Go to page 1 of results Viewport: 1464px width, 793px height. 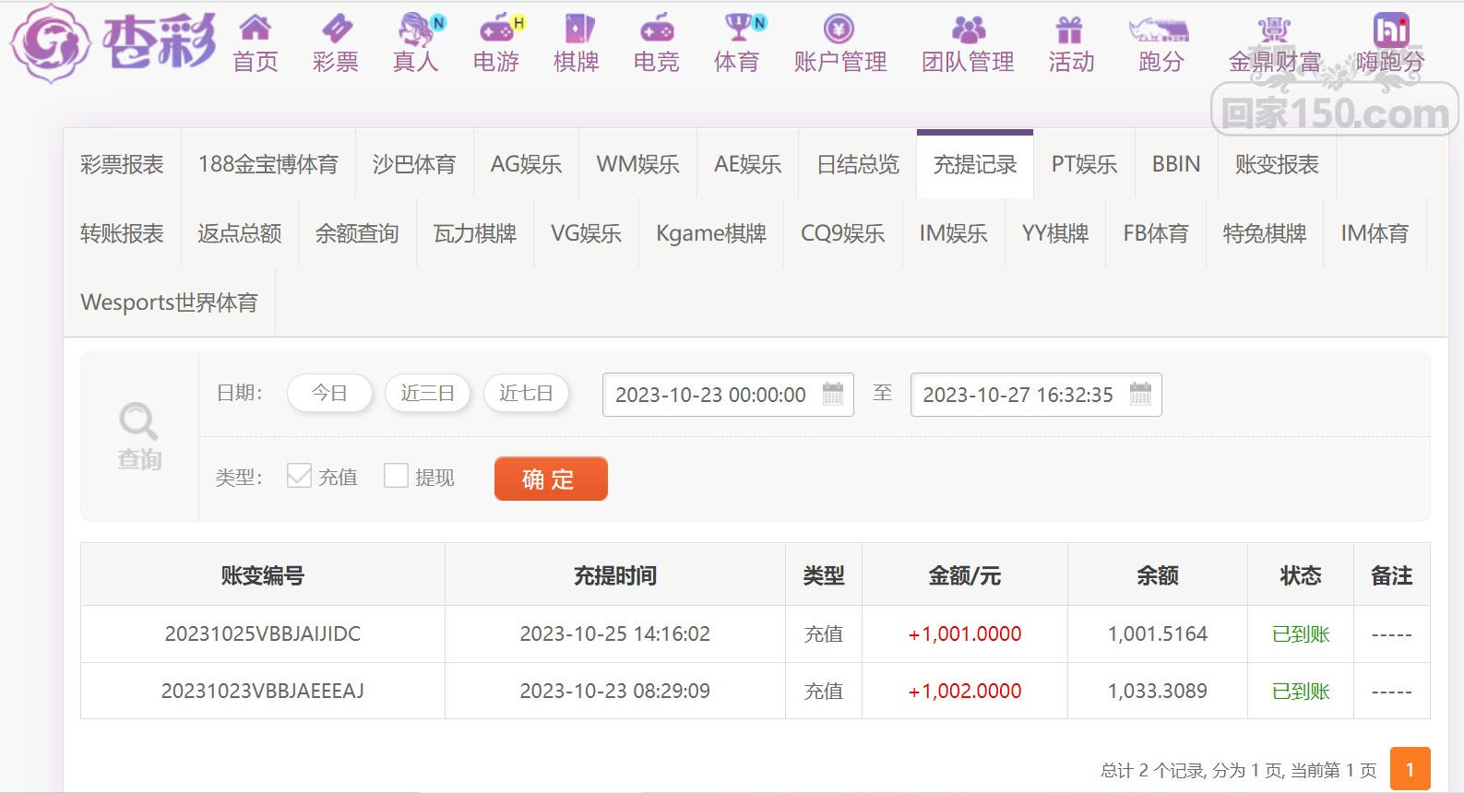(x=1410, y=769)
